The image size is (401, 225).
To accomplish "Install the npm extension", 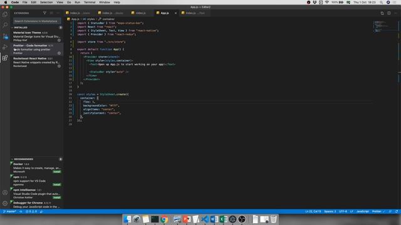I will tap(57, 184).
